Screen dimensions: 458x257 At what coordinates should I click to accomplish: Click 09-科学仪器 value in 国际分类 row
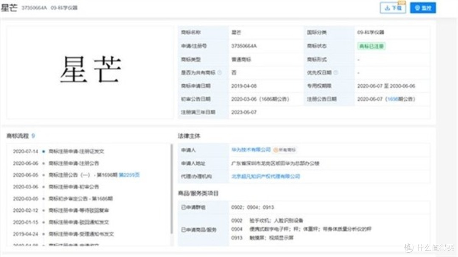371,33
